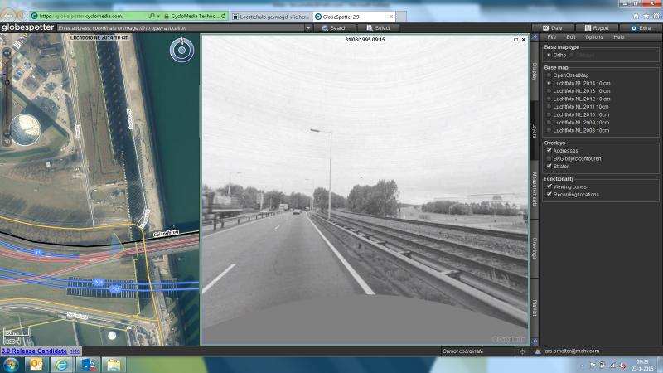This screenshot has height=373, width=663.
Task: Toggle the Addresses overlay checkbox
Action: pos(549,151)
